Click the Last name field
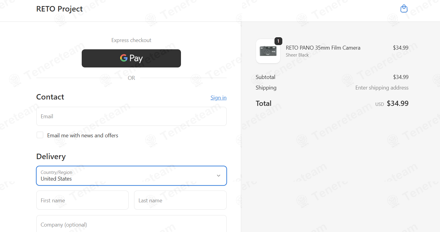 (x=180, y=200)
